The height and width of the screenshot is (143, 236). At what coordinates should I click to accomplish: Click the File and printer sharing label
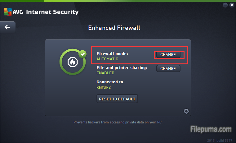(x=122, y=68)
